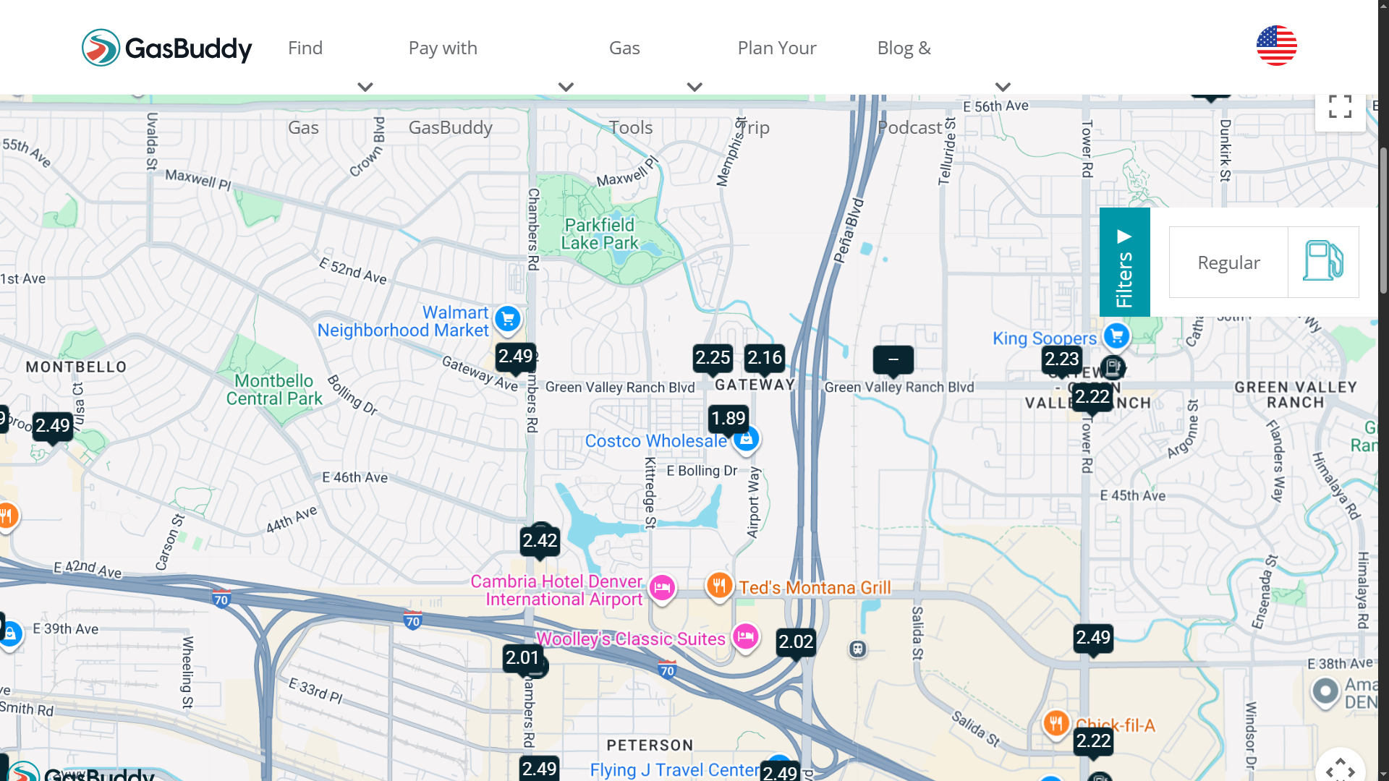This screenshot has height=781, width=1389.
Task: Enter fullscreen map view
Action: [1340, 107]
